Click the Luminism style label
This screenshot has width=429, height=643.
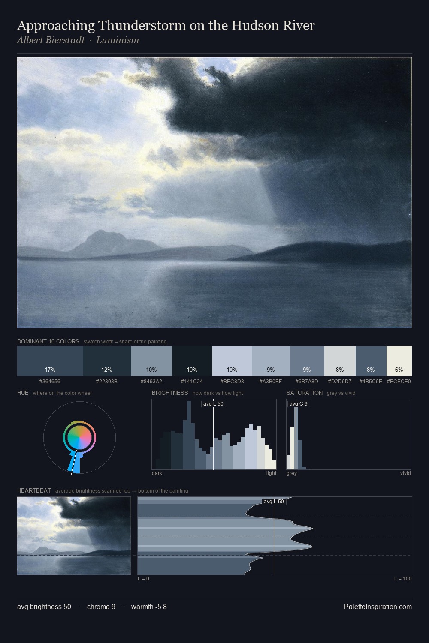(x=118, y=40)
